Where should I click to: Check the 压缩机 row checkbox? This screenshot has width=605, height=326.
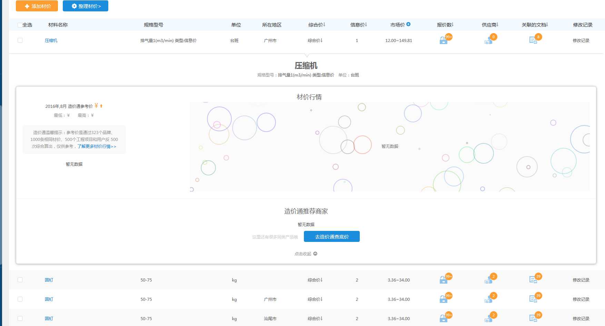pos(20,40)
